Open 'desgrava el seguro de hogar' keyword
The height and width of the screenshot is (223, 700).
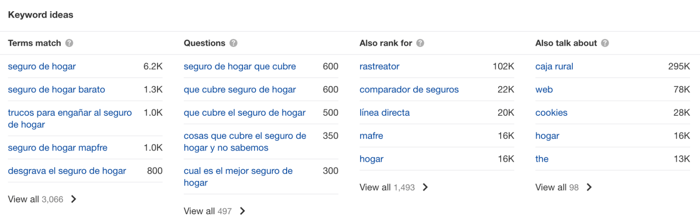coord(67,171)
